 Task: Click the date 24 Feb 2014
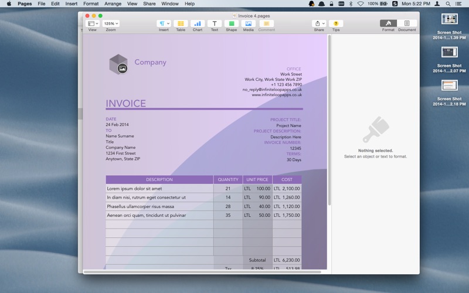tap(117, 124)
